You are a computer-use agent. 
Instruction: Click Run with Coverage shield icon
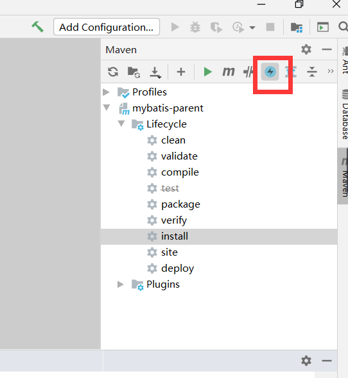click(216, 28)
